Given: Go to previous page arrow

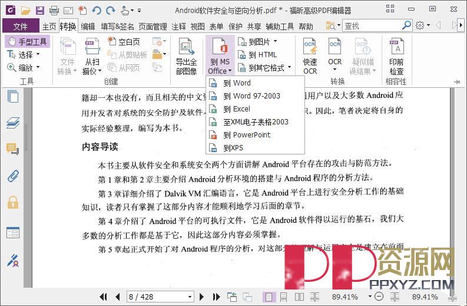Looking at the screenshot, I should [118, 297].
